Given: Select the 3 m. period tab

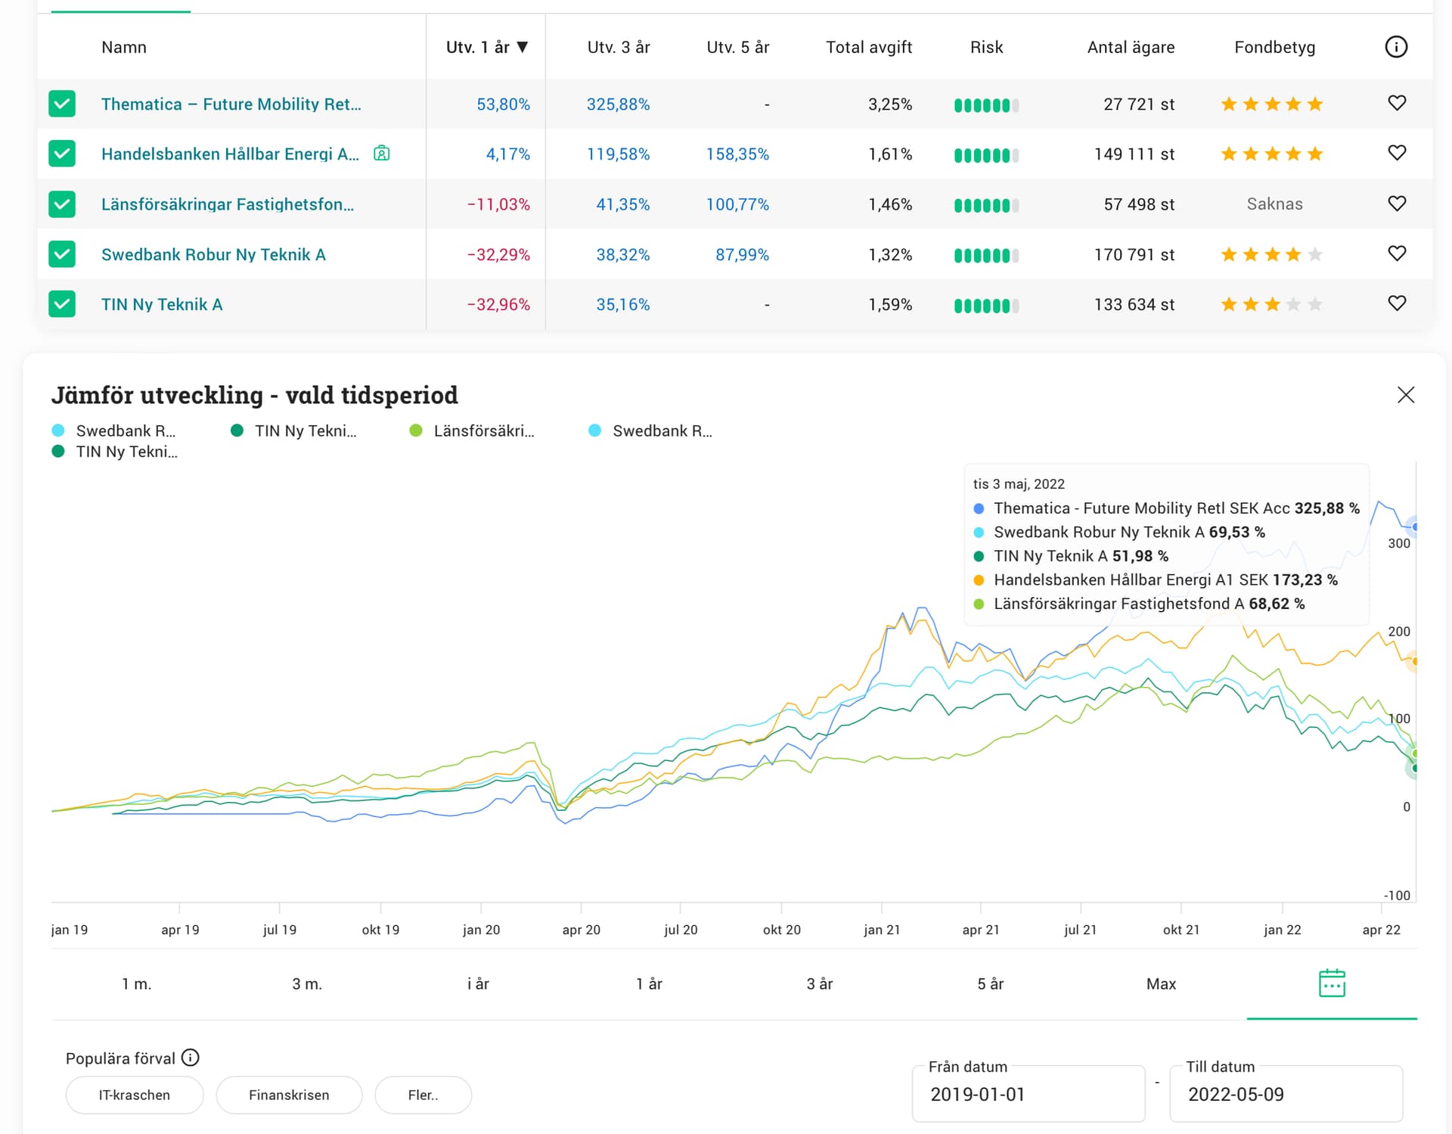Looking at the screenshot, I should (308, 983).
